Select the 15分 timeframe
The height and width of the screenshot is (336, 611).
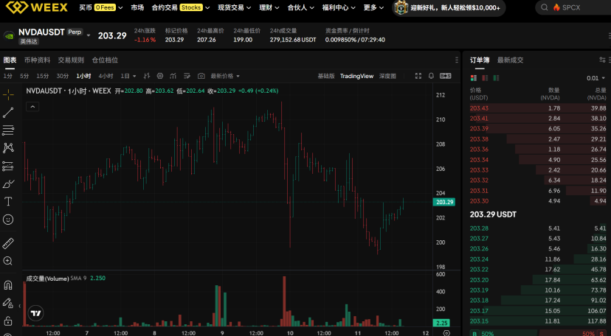(x=43, y=76)
